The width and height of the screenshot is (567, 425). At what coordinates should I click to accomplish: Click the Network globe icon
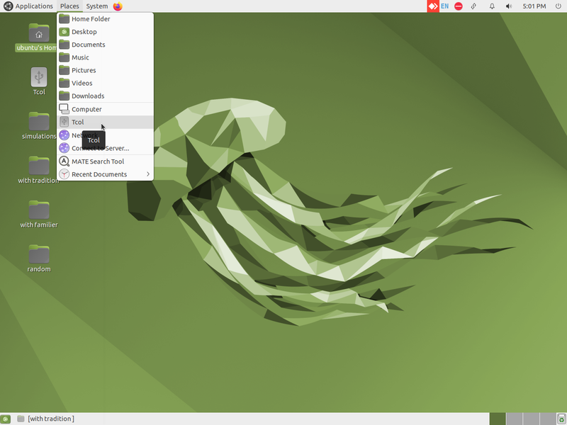pyautogui.click(x=64, y=135)
